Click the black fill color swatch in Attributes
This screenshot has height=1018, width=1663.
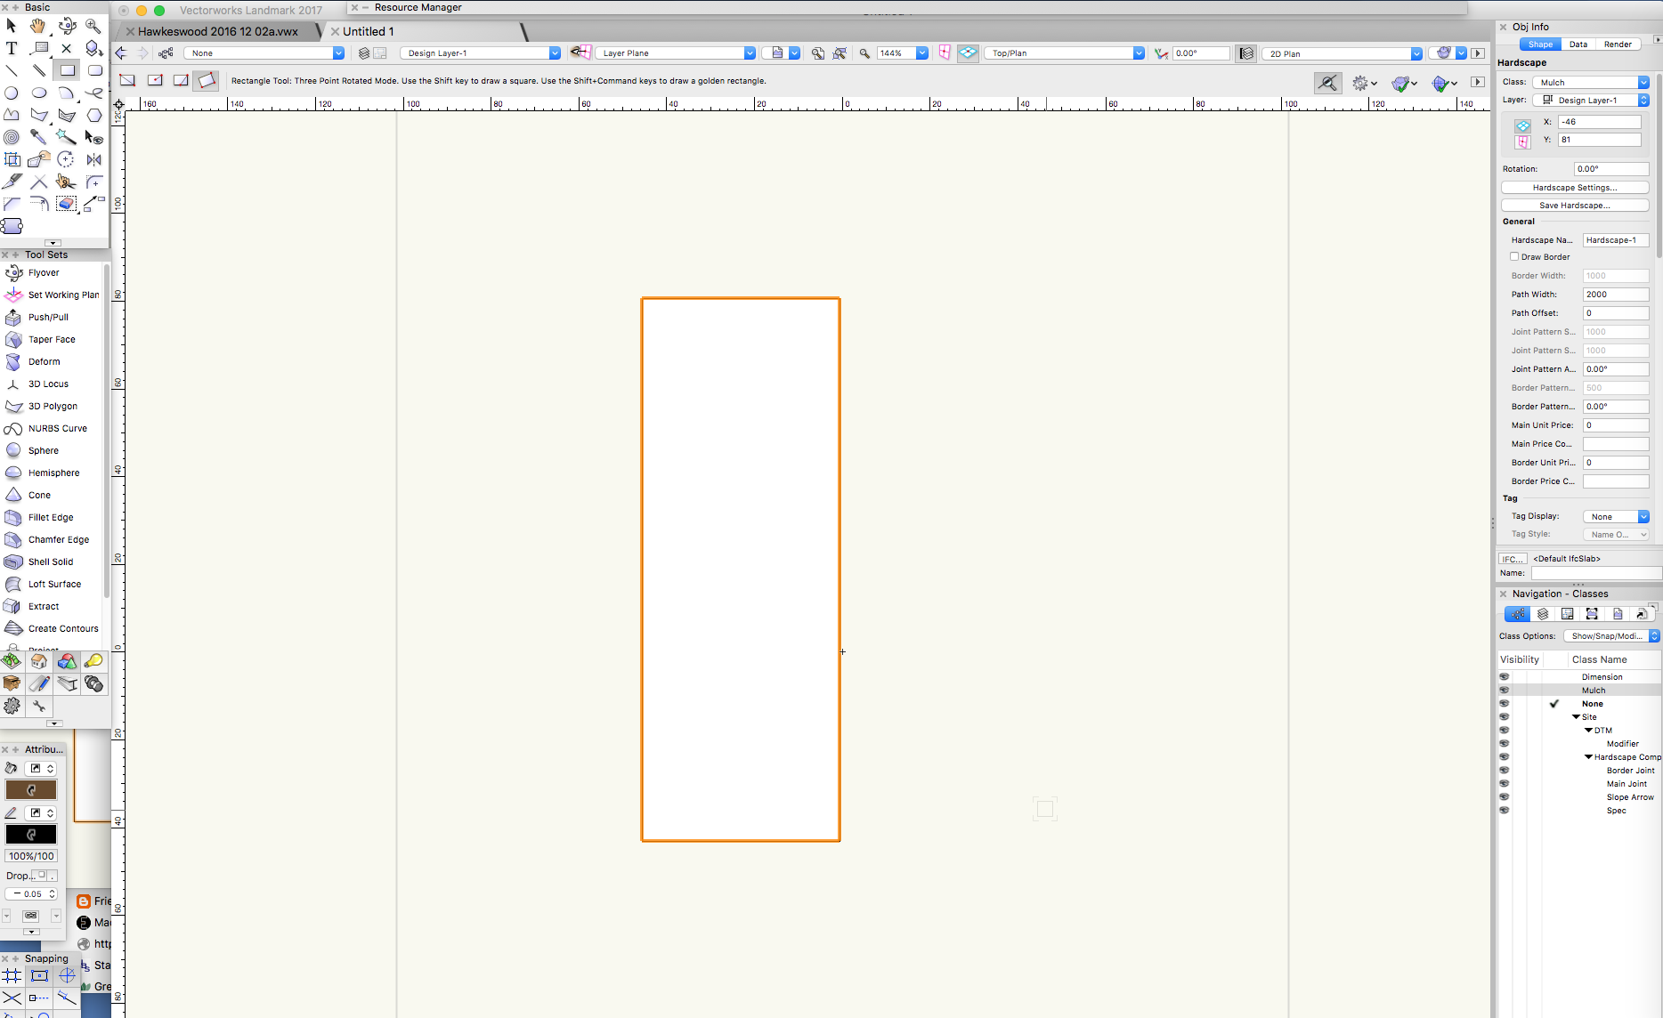pyautogui.click(x=30, y=834)
